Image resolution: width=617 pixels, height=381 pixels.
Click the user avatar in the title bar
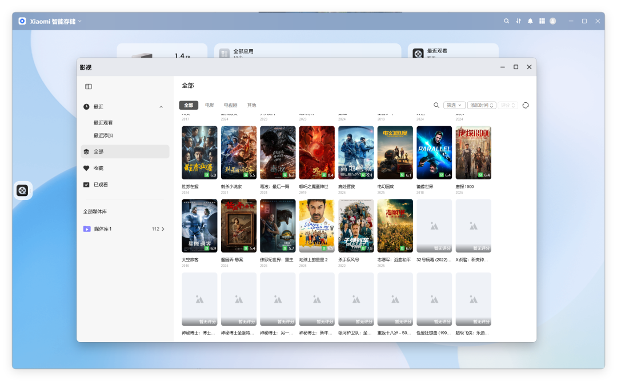[x=553, y=21]
